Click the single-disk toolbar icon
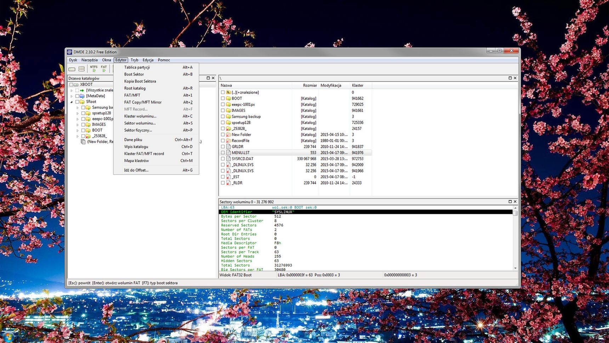Screen dimensions: 609x343 [72, 69]
